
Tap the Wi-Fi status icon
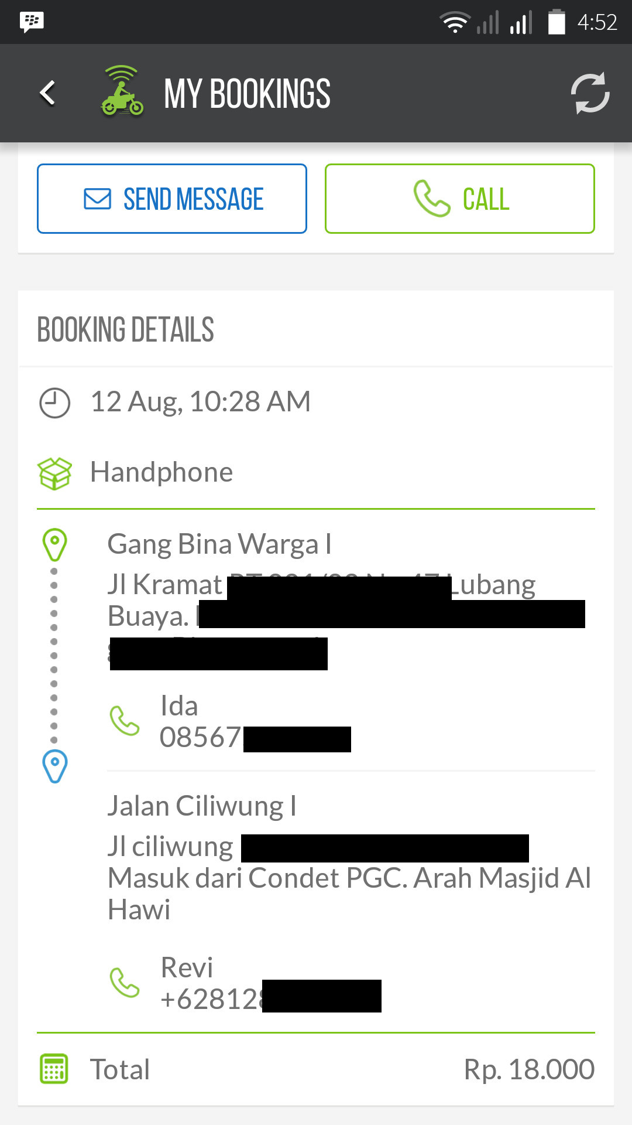(454, 22)
